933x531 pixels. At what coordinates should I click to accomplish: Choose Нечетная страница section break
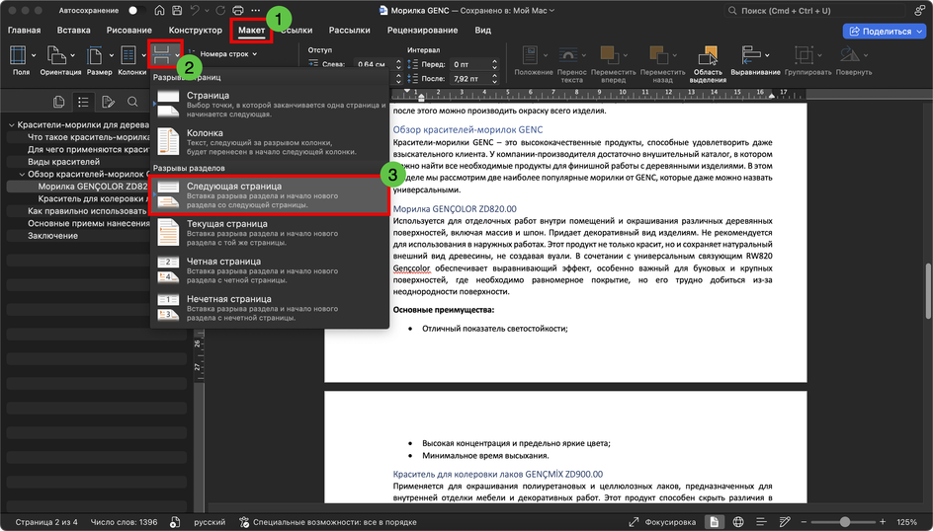270,308
